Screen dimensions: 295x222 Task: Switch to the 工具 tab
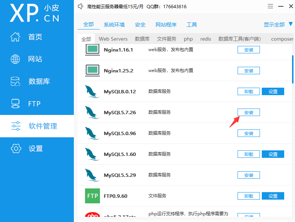pos(192,25)
